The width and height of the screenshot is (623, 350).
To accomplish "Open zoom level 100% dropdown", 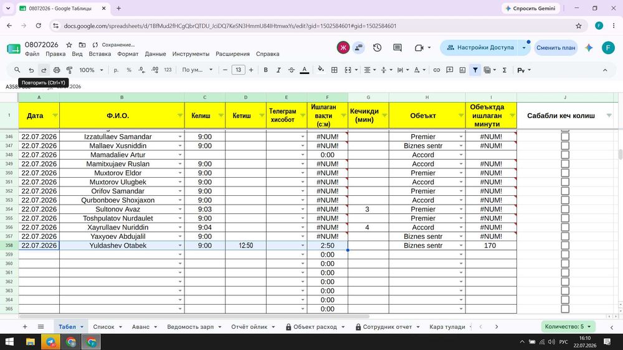I will (92, 70).
